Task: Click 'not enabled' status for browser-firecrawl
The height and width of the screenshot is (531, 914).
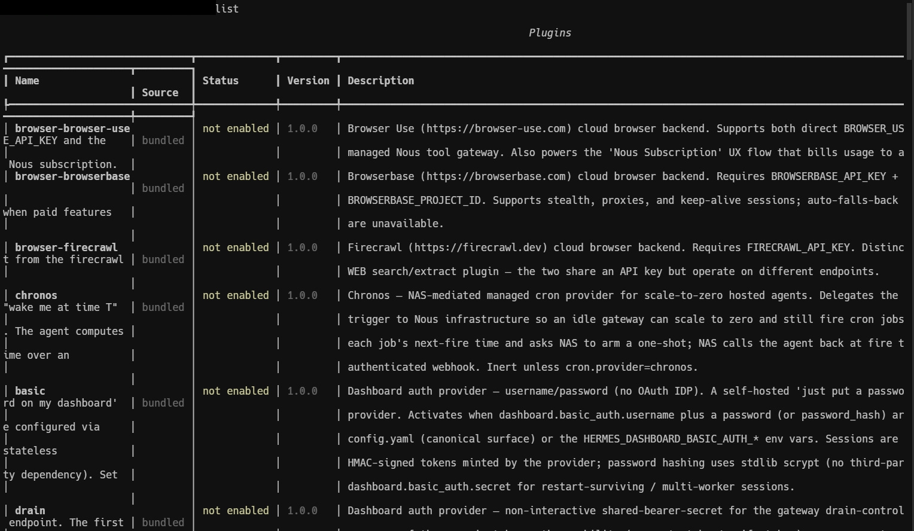Action: (236, 248)
